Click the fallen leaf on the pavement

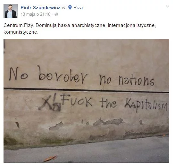(x=50, y=158)
